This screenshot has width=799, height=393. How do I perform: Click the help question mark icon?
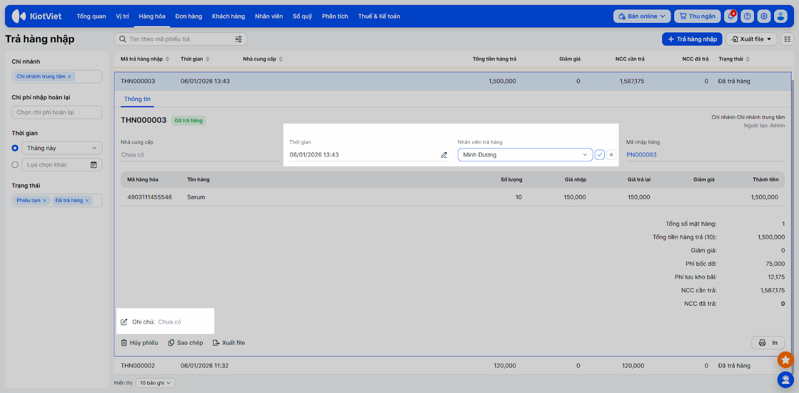(747, 16)
